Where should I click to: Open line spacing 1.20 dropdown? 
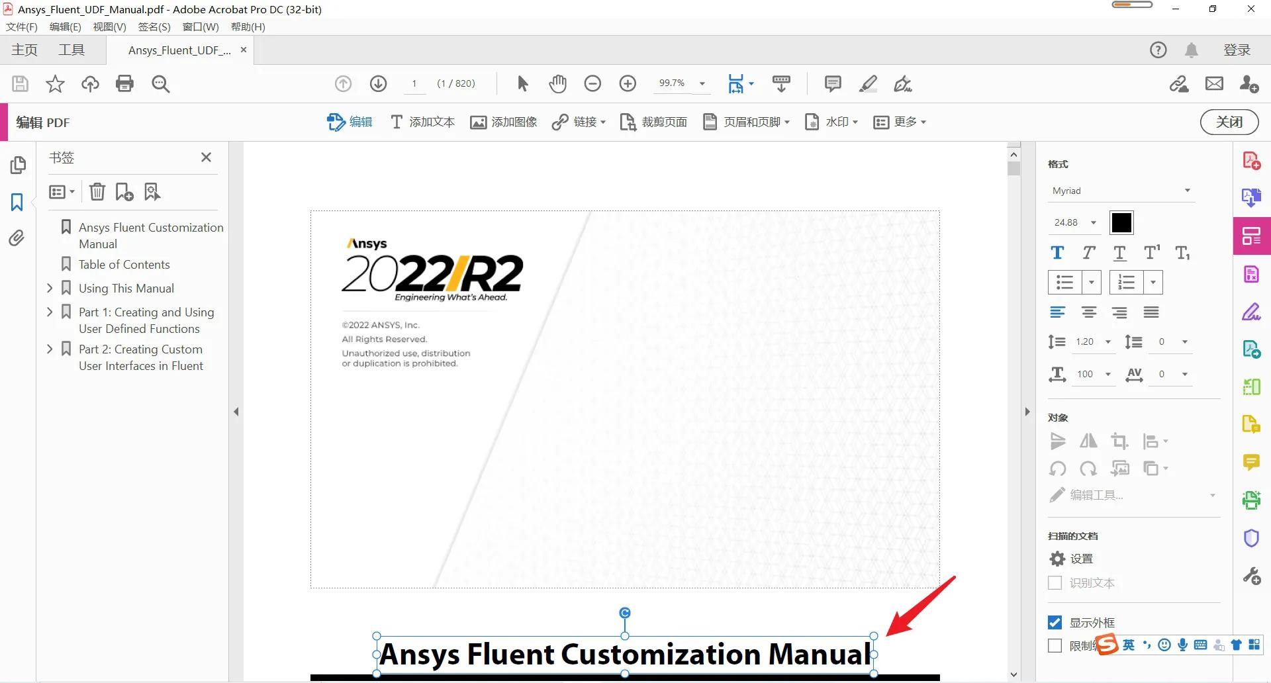[1108, 342]
